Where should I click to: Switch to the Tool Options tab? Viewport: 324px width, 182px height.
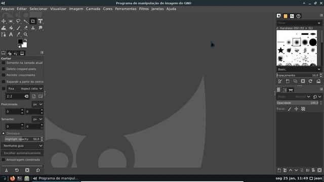coord(4,53)
